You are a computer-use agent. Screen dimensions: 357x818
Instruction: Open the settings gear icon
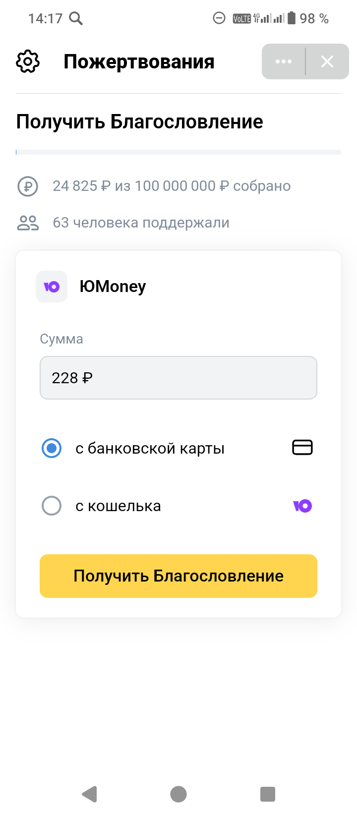point(28,62)
